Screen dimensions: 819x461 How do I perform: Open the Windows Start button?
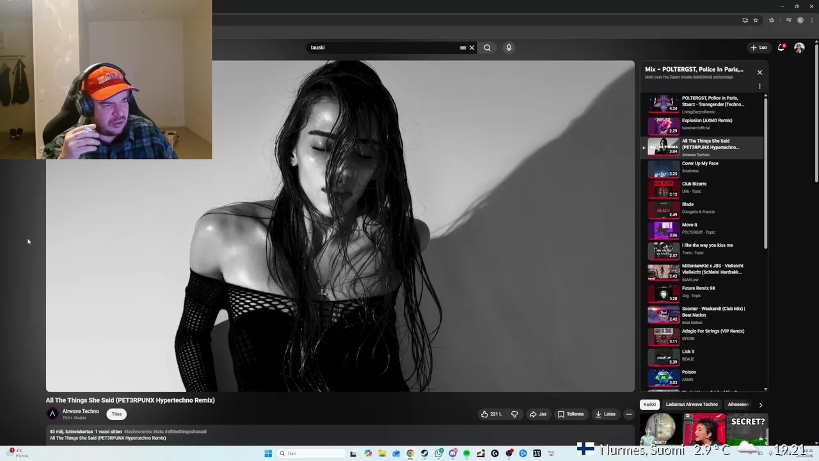click(268, 453)
